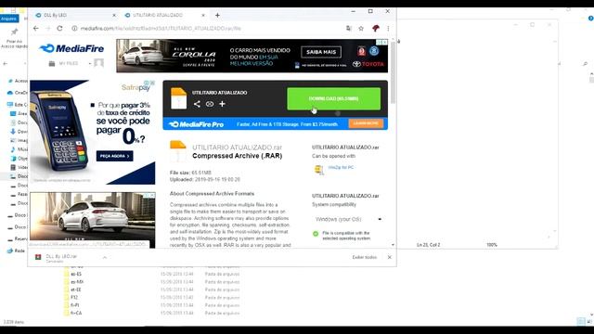Screen dimensions: 594x334
Task: Reload the page with the Chrome refresh icon
Action: 59,29
